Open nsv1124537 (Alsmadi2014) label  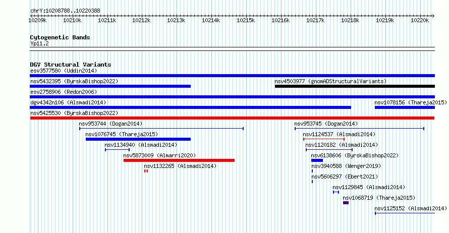(339, 134)
